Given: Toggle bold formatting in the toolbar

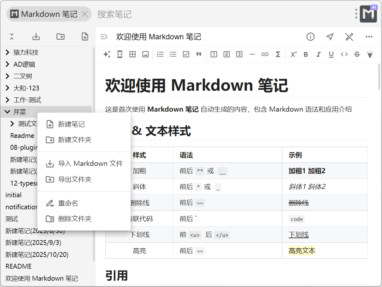Looking at the screenshot, I should click(x=306, y=54).
